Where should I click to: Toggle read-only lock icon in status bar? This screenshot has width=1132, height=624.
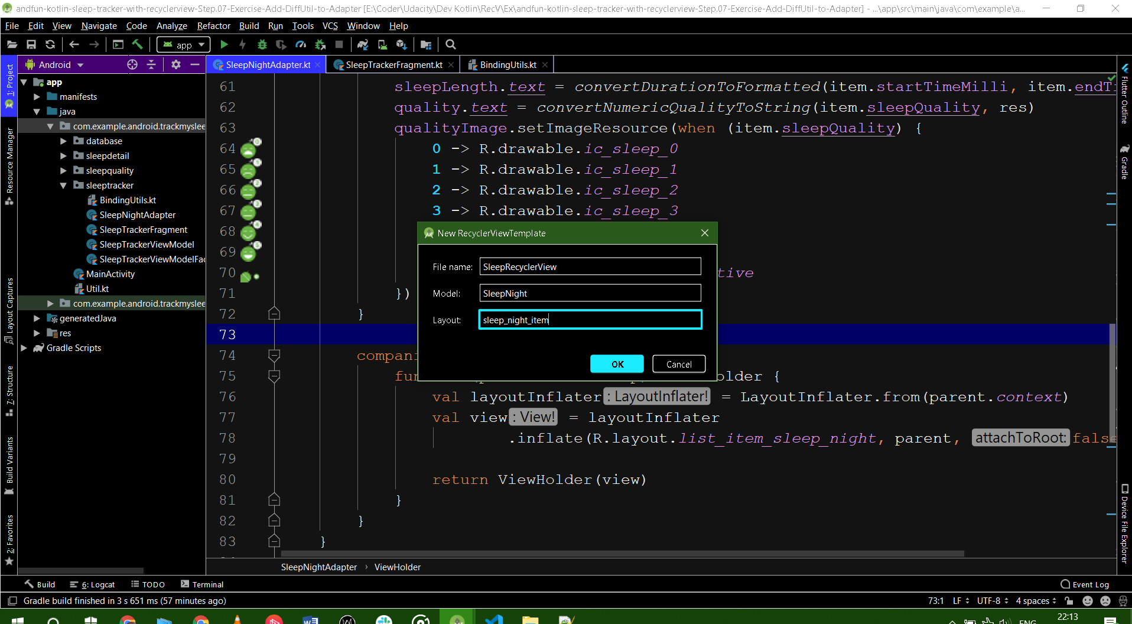click(1069, 601)
